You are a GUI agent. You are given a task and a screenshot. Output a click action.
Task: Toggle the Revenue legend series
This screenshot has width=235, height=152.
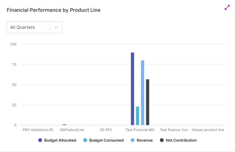[x=145, y=140]
